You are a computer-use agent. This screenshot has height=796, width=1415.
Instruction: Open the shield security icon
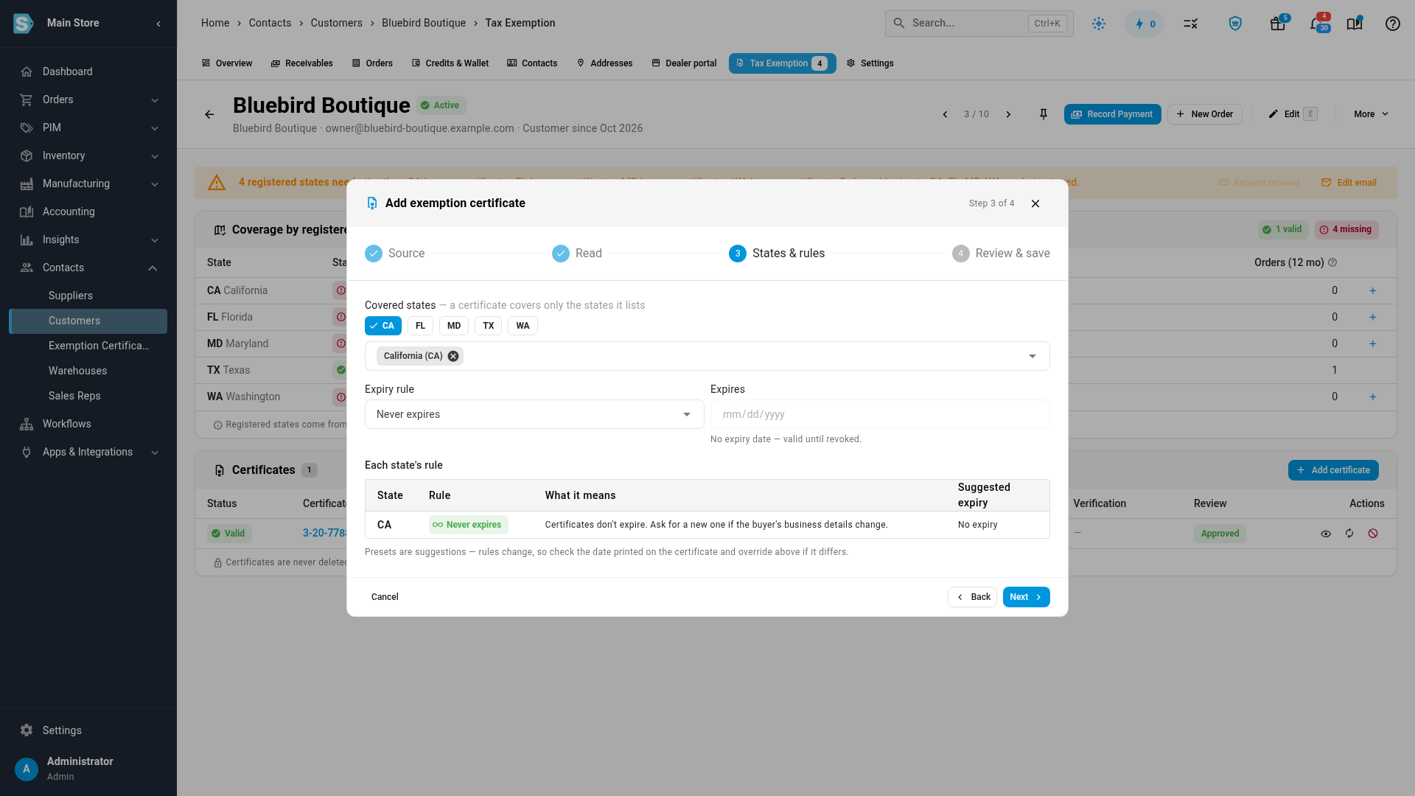point(1235,24)
